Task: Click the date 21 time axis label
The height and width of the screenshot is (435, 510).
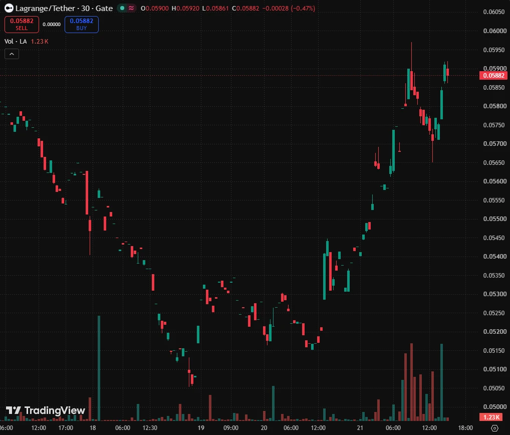Action: pos(360,428)
